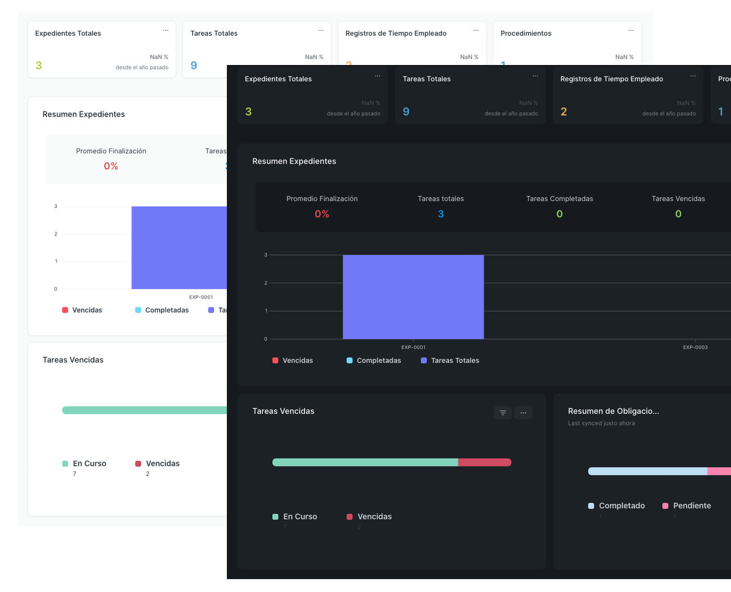The width and height of the screenshot is (731, 592).
Task: Toggle Completadas legend in dark bar chart
Action: pos(374,361)
